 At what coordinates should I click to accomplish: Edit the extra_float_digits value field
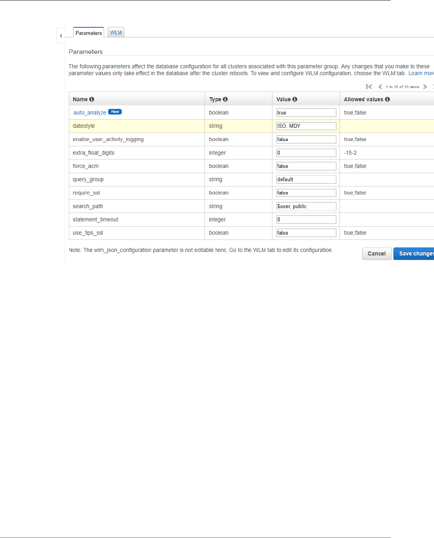tap(306, 153)
